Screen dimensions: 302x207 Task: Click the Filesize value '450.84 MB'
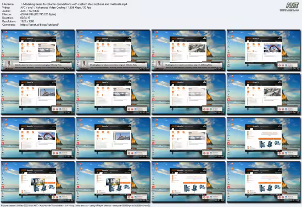pyautogui.click(x=38, y=14)
